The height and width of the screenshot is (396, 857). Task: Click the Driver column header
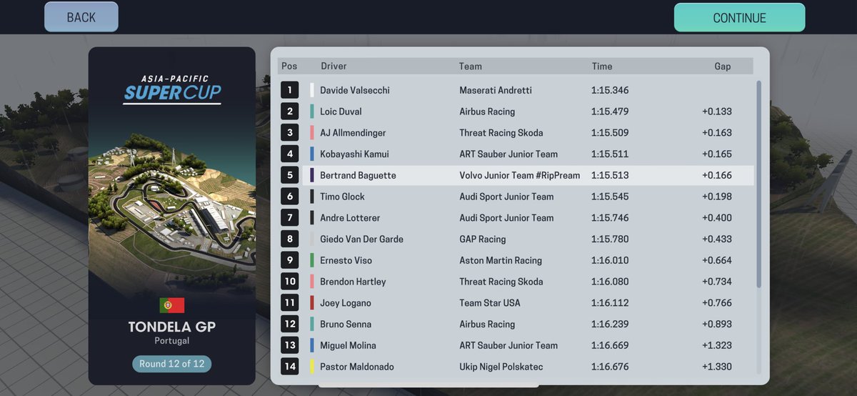[334, 66]
